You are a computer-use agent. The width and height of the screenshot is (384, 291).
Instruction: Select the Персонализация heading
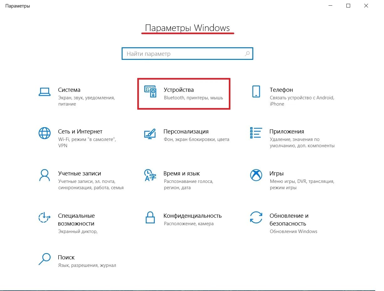pos(186,132)
